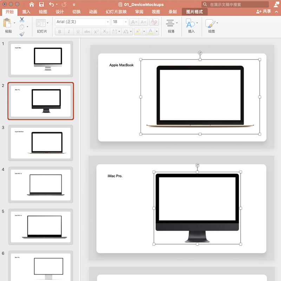Switch to the 开始 tab
The image size is (281, 281).
coord(9,12)
